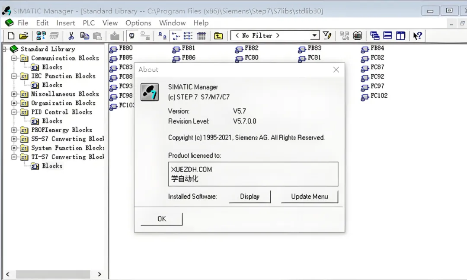Click the tree horizontal scrollbar right arrow
Image resolution: width=467 pixels, height=280 pixels.
(x=99, y=274)
